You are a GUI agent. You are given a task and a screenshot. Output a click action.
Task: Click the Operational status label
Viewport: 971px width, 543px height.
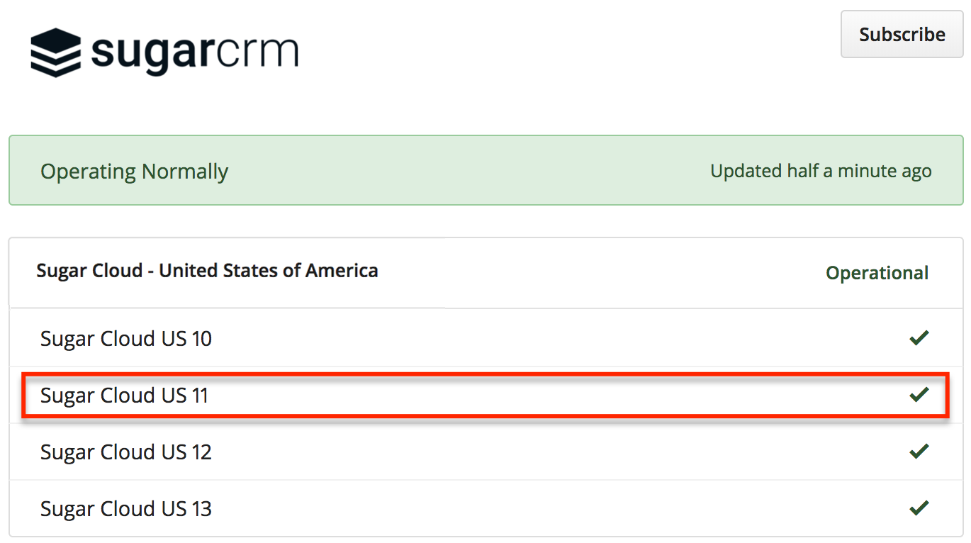[877, 273]
